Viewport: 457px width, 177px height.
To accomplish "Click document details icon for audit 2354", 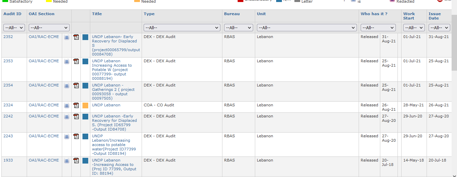I will coord(67,86).
